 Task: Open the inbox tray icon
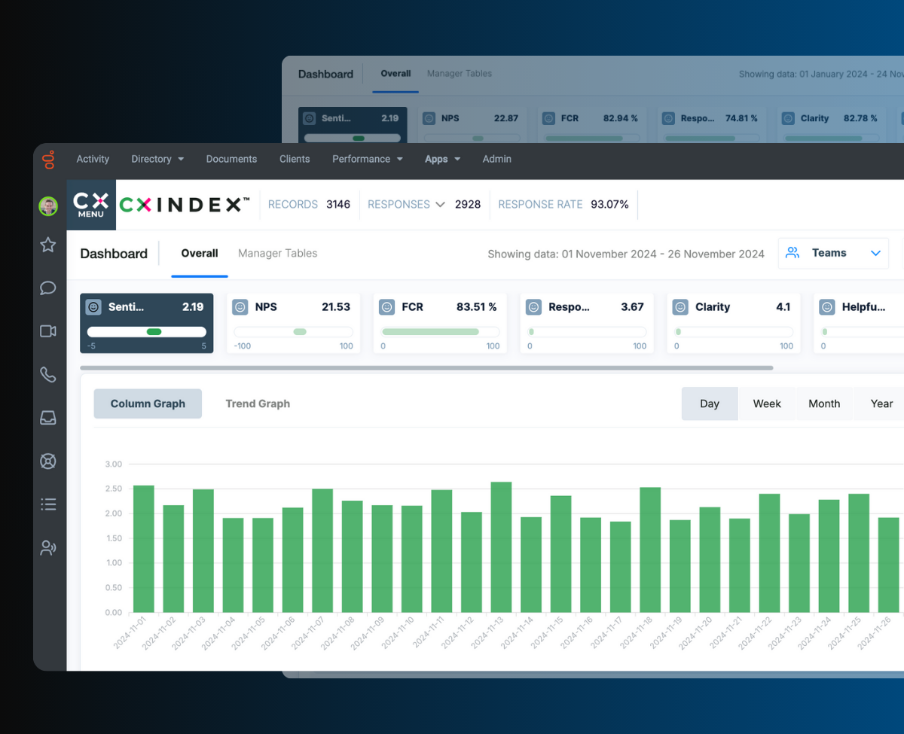[x=48, y=418]
